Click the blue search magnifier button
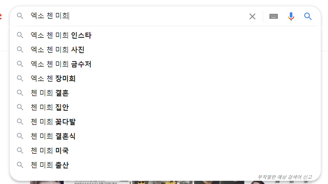 pyautogui.click(x=308, y=16)
